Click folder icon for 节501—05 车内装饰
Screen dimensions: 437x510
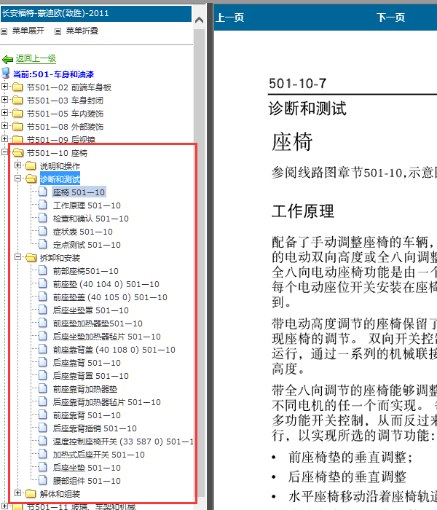[17, 113]
